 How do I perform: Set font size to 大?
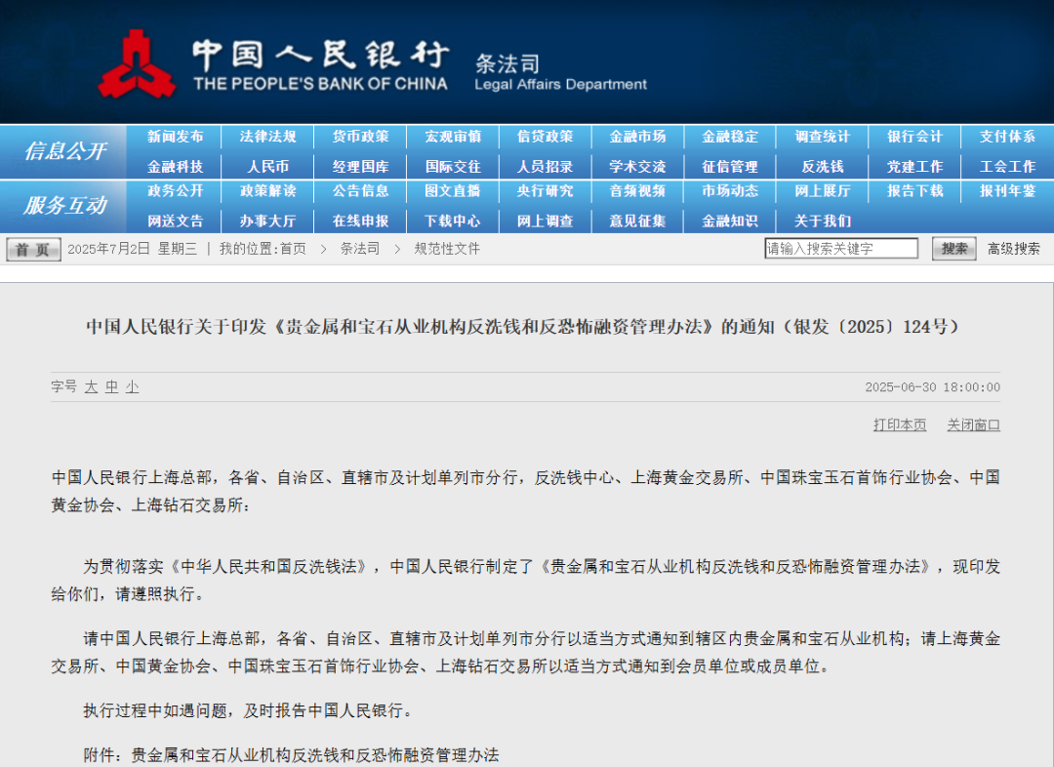click(x=92, y=386)
